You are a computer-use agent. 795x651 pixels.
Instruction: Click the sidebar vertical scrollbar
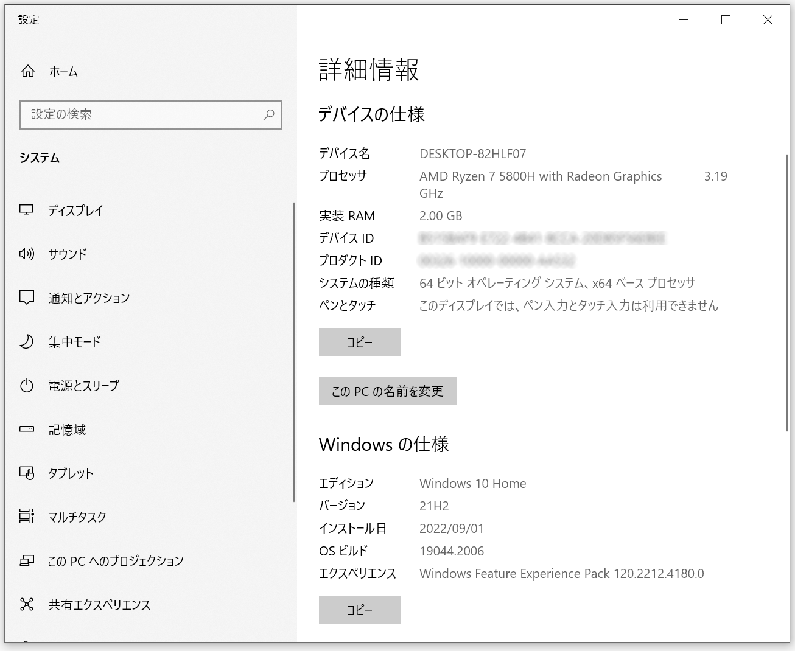click(294, 352)
